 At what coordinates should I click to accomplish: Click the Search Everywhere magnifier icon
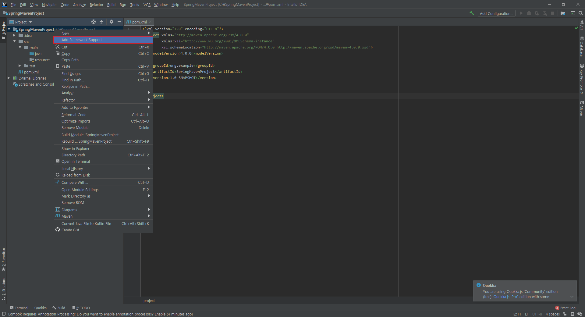click(x=581, y=13)
